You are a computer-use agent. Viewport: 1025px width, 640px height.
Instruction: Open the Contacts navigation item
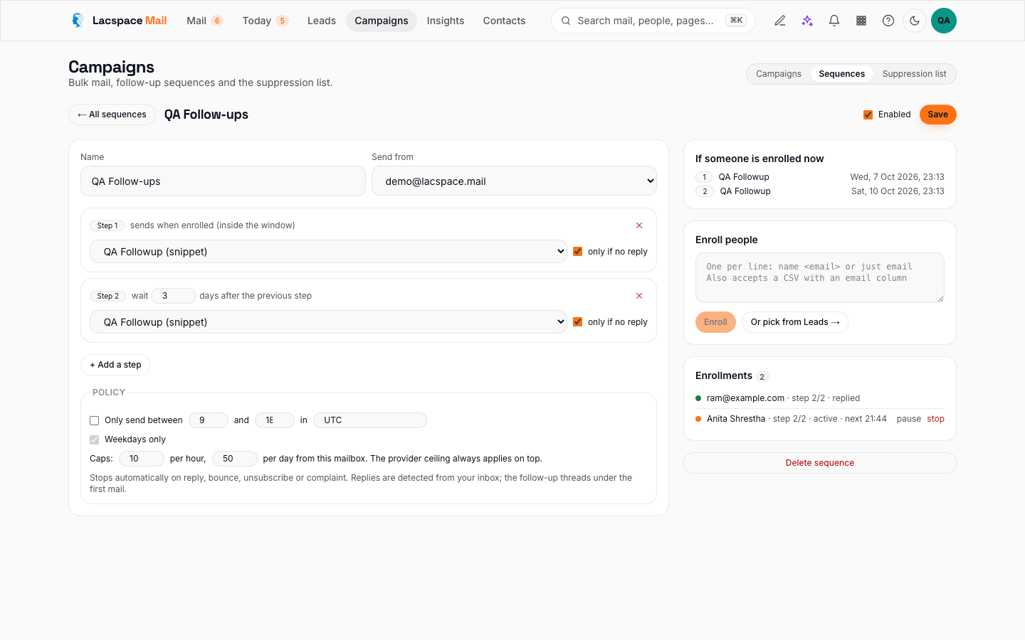(504, 21)
